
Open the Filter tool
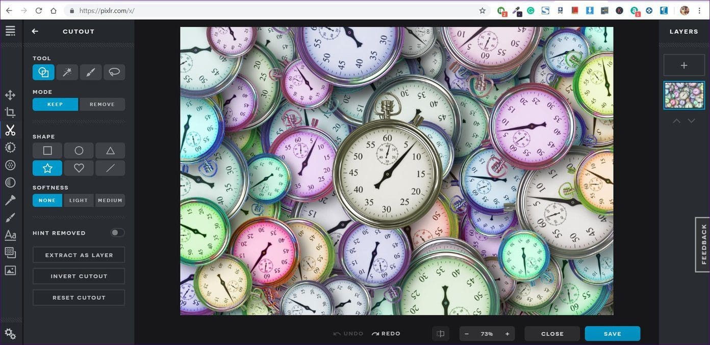point(10,165)
